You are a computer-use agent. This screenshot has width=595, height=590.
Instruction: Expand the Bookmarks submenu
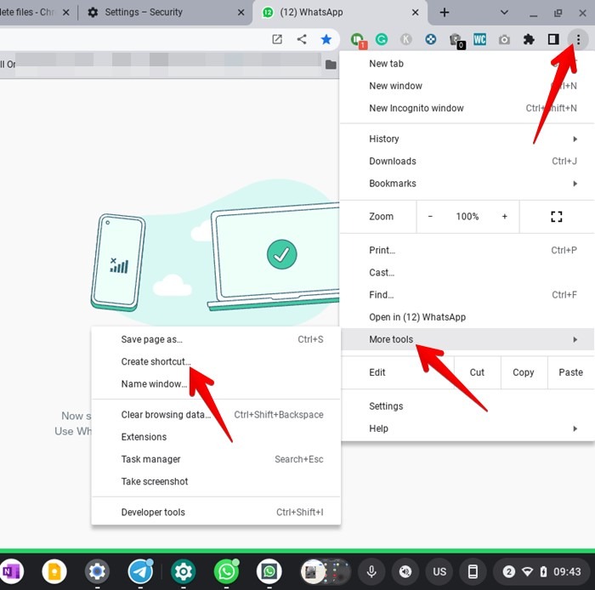point(467,184)
